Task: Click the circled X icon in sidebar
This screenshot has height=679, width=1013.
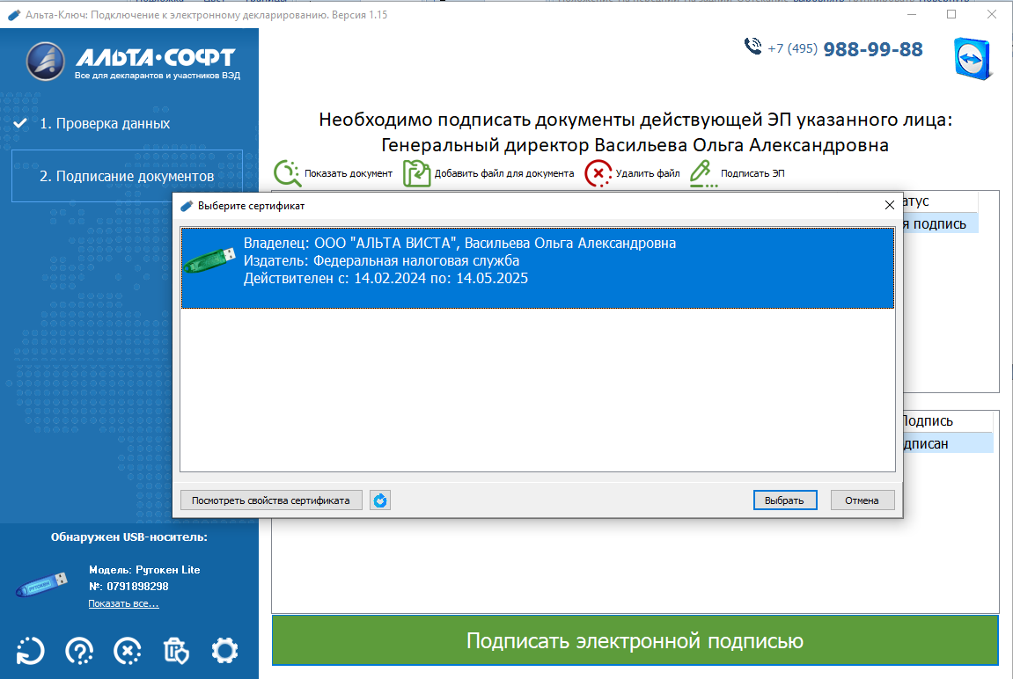Action: pyautogui.click(x=128, y=651)
